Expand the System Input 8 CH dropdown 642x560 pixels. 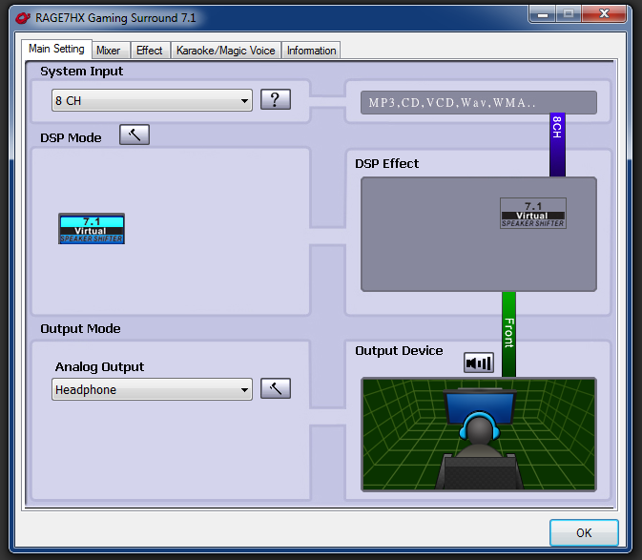152,101
